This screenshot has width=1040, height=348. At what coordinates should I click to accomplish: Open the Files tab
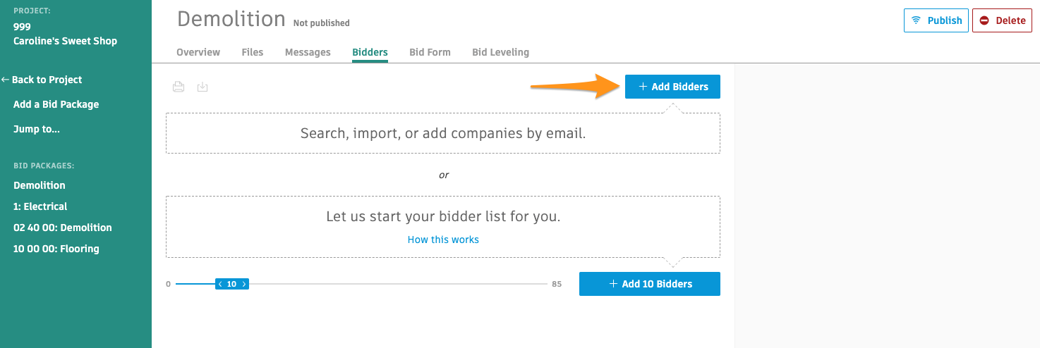click(x=253, y=52)
